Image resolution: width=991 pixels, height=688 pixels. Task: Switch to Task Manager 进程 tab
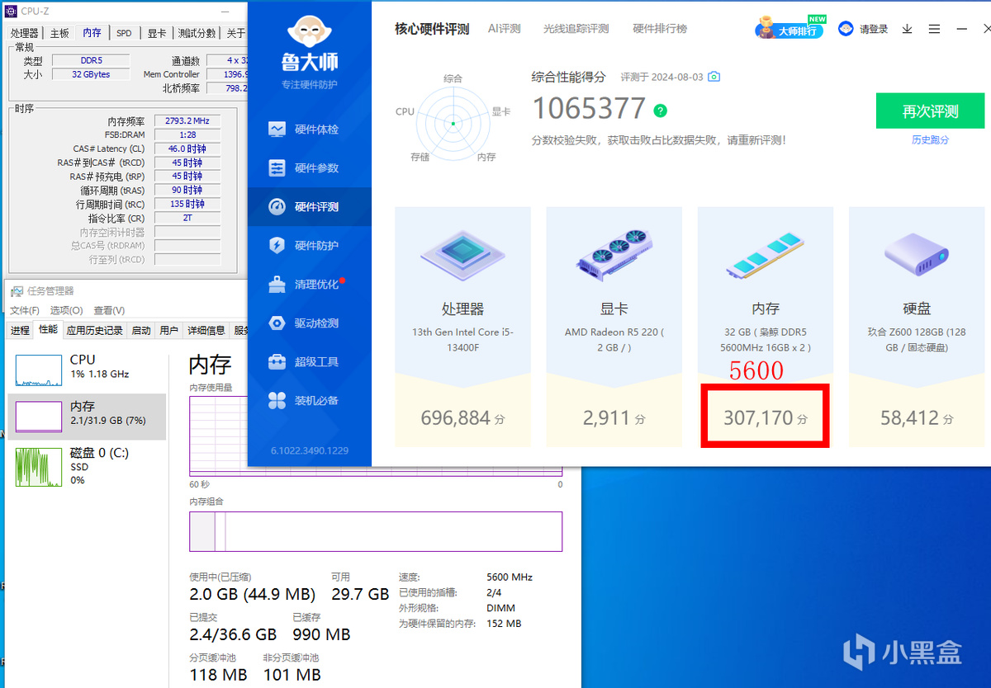[x=20, y=331]
